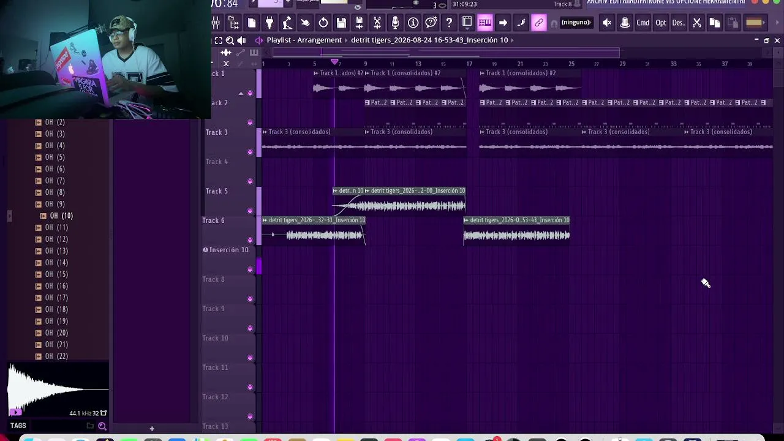
Task: Open the PATRONE menu
Action: (651, 2)
